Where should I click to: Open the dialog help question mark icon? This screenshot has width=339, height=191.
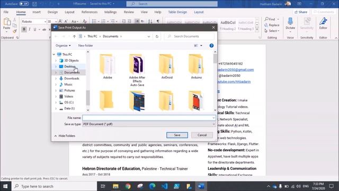(x=211, y=46)
